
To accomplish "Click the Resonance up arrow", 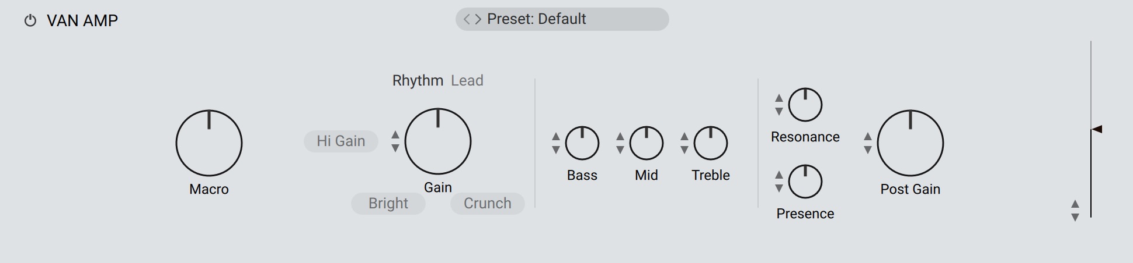I will pos(779,98).
